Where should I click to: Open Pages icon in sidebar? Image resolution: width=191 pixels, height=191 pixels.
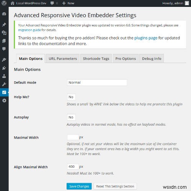pos(4,41)
